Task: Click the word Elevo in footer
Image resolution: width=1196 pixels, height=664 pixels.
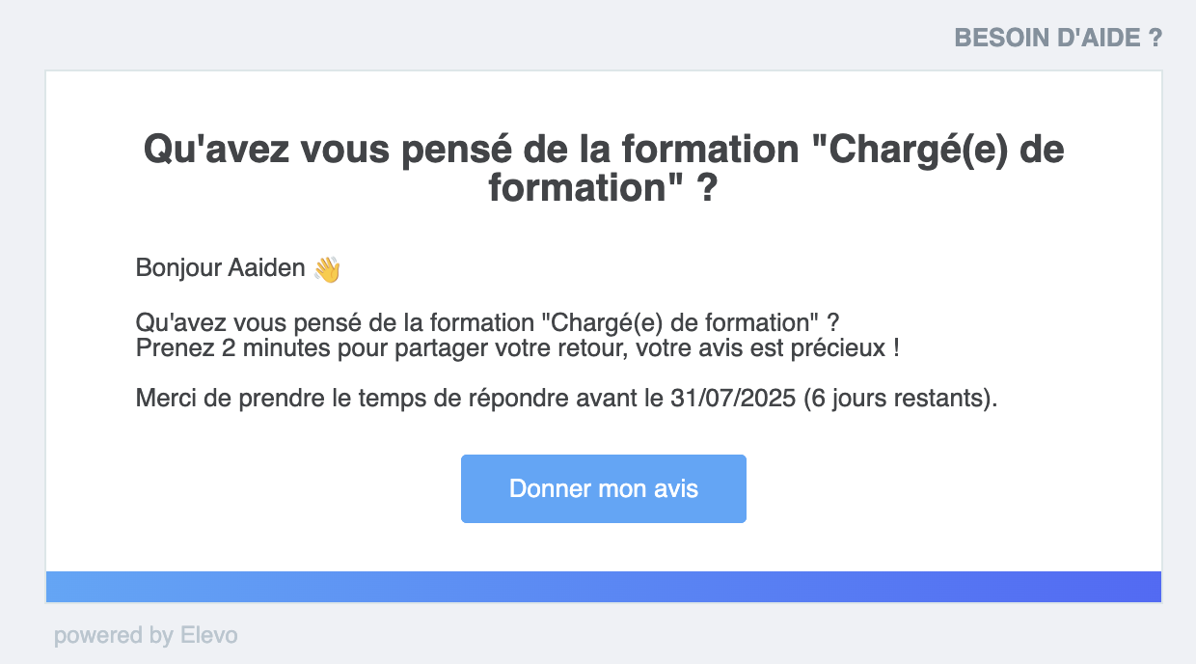Action: click(209, 635)
